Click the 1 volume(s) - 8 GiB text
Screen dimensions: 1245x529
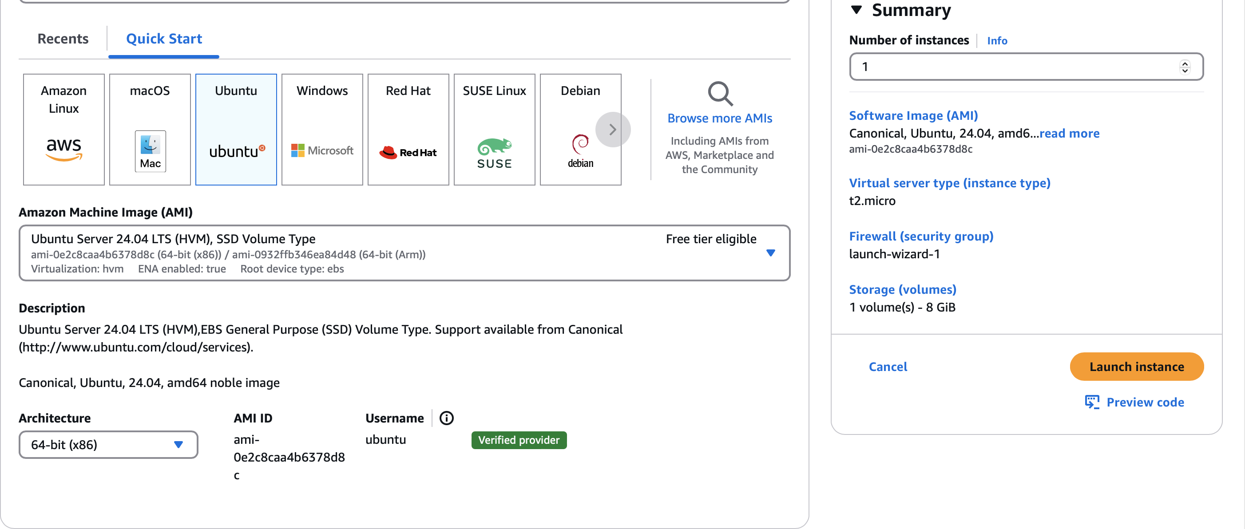click(902, 307)
